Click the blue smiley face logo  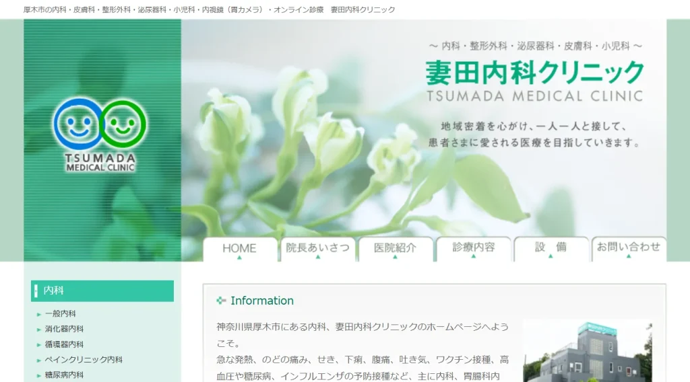click(77, 122)
